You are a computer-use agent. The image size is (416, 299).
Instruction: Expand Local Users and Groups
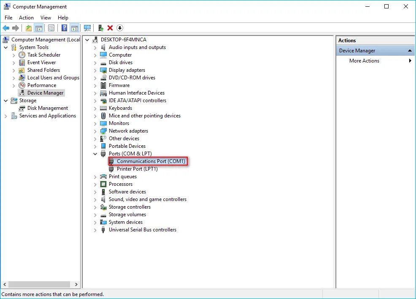tap(14, 78)
